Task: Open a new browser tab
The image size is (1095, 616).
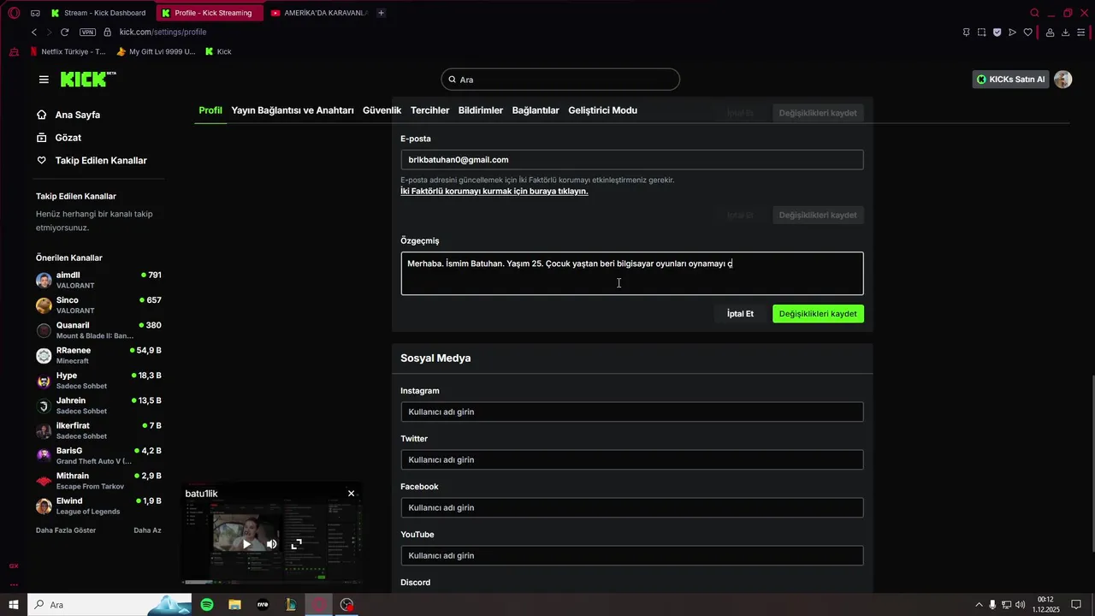Action: (381, 13)
